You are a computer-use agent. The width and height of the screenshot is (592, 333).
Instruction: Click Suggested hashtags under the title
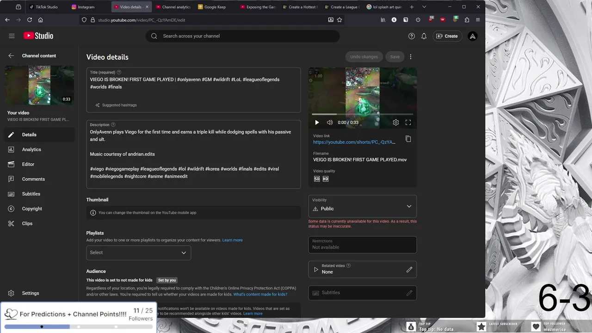[x=116, y=105]
